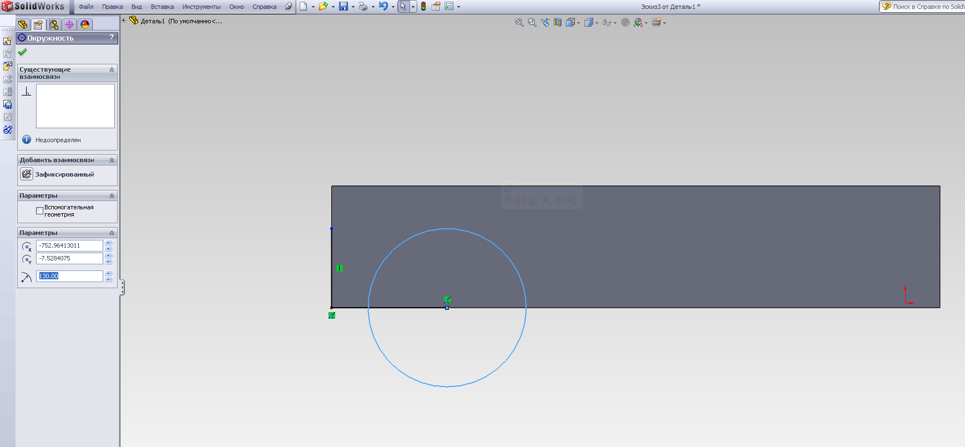Click the Rebuild traffic light icon
965x447 pixels.
pyautogui.click(x=423, y=6)
